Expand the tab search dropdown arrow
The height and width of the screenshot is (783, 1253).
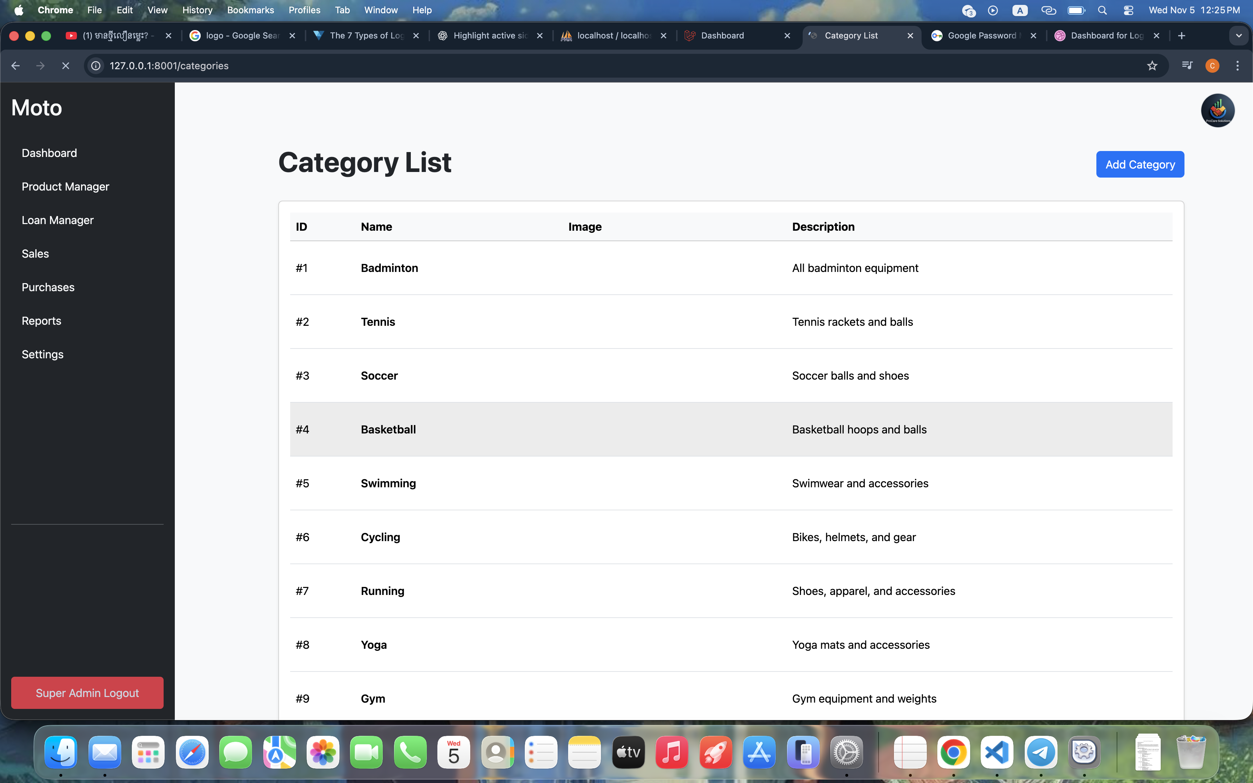pos(1239,36)
